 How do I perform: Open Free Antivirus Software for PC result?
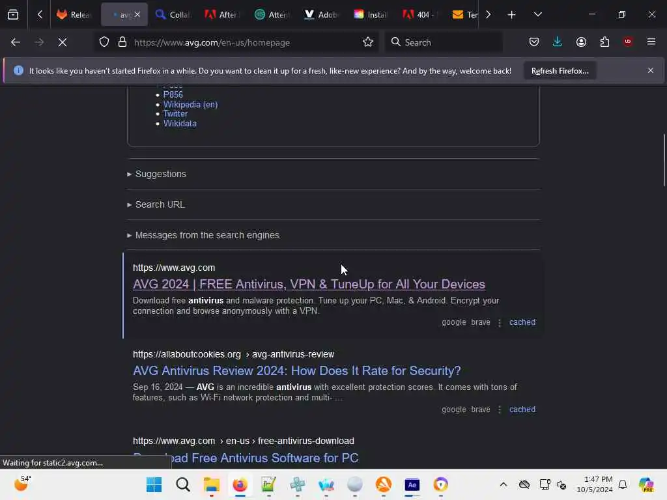(246, 458)
